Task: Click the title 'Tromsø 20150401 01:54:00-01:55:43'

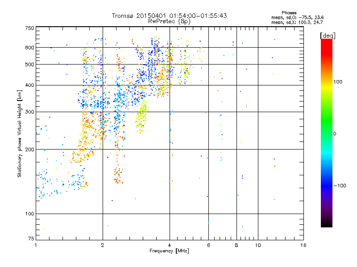Action: [x=169, y=16]
